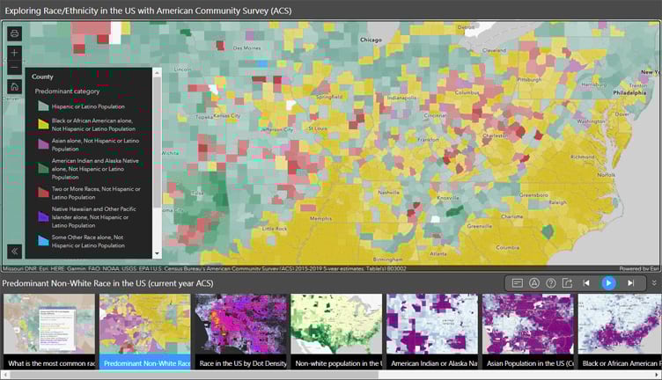Click the carousel scroll left arrow

(x=4, y=375)
